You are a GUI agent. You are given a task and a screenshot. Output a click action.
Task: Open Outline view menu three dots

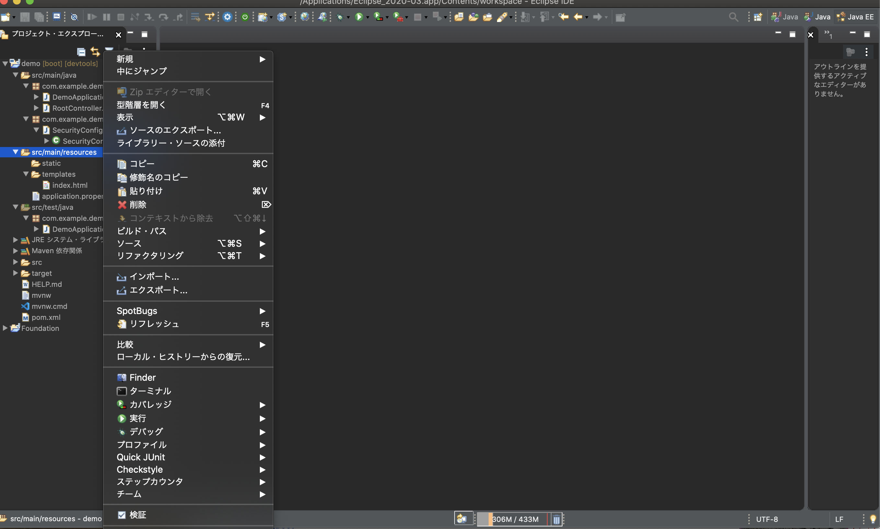click(x=866, y=52)
